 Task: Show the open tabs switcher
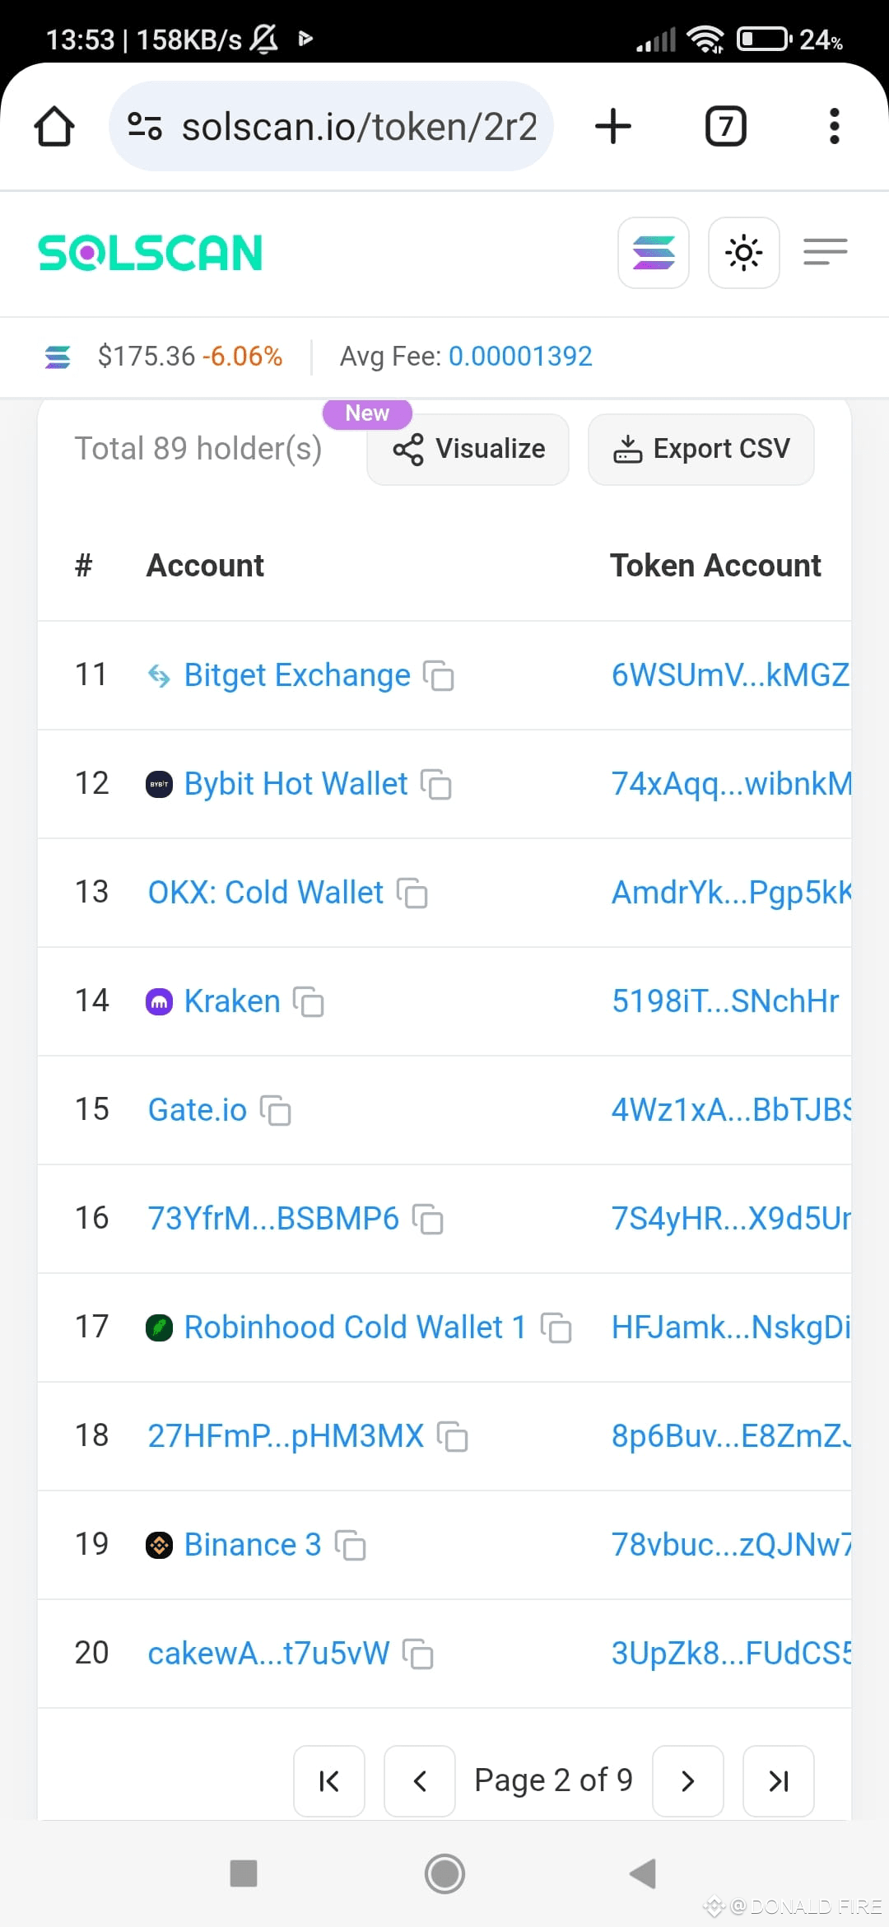[726, 126]
